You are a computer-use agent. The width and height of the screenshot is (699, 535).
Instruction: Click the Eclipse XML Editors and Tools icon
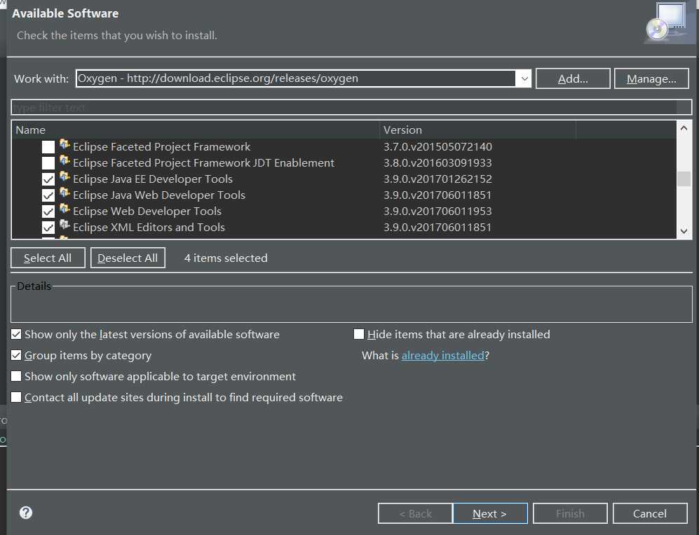(x=65, y=225)
